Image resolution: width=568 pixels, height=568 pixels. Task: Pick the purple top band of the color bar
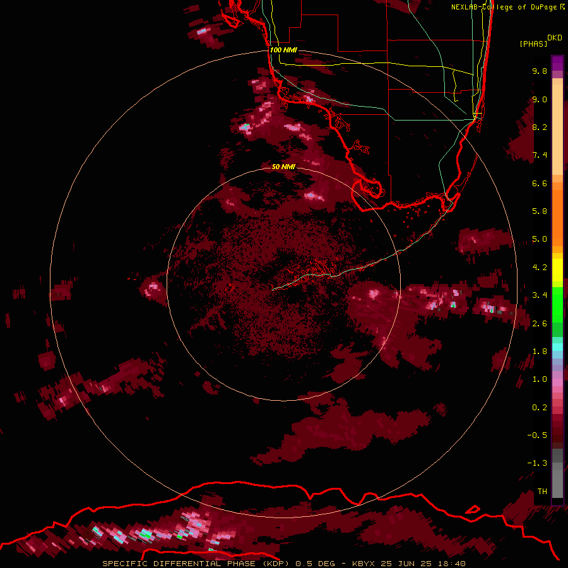click(x=557, y=63)
